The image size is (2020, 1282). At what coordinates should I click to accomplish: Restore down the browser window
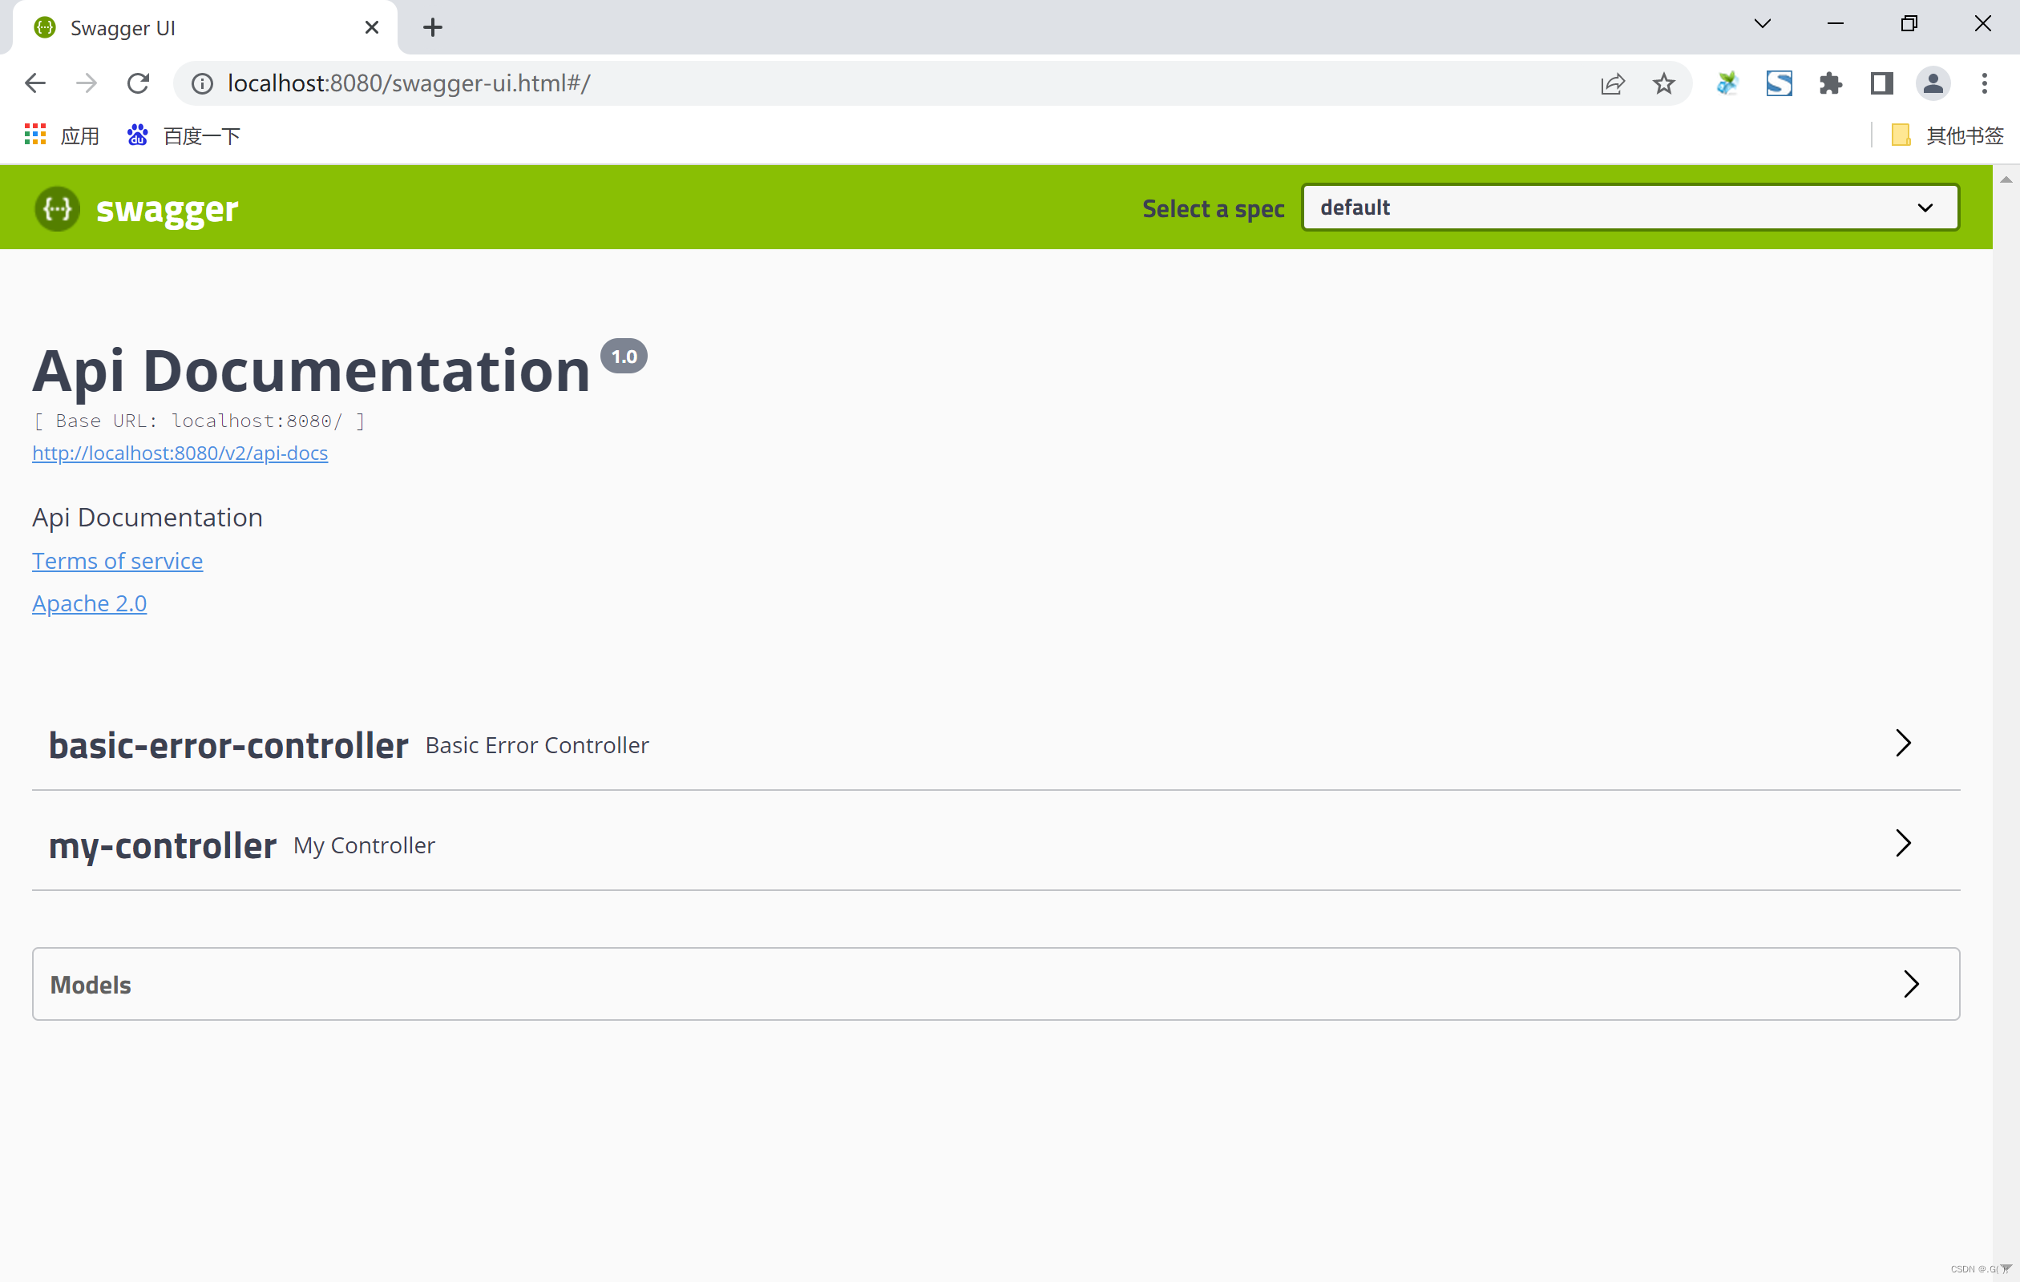[1909, 23]
